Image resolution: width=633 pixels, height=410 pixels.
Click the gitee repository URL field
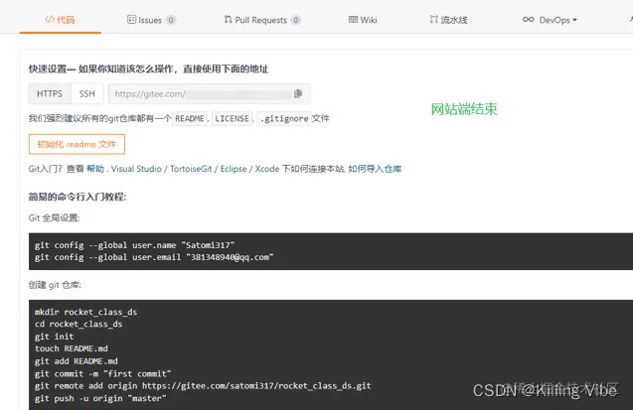[x=209, y=94]
